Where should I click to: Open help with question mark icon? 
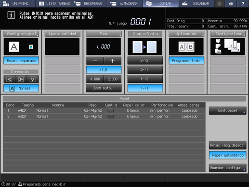[x=243, y=3]
